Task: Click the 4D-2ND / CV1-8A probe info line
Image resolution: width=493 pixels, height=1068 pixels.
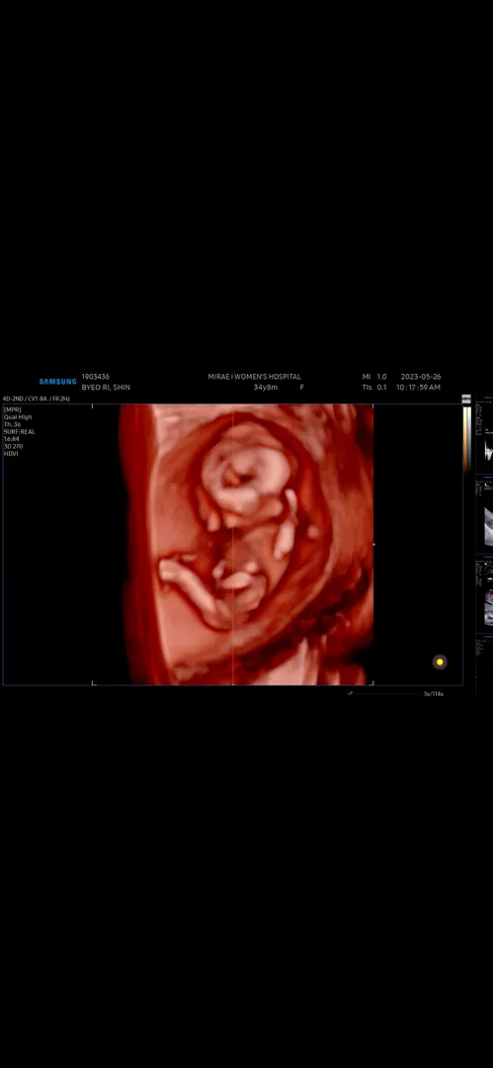Action: pyautogui.click(x=37, y=399)
